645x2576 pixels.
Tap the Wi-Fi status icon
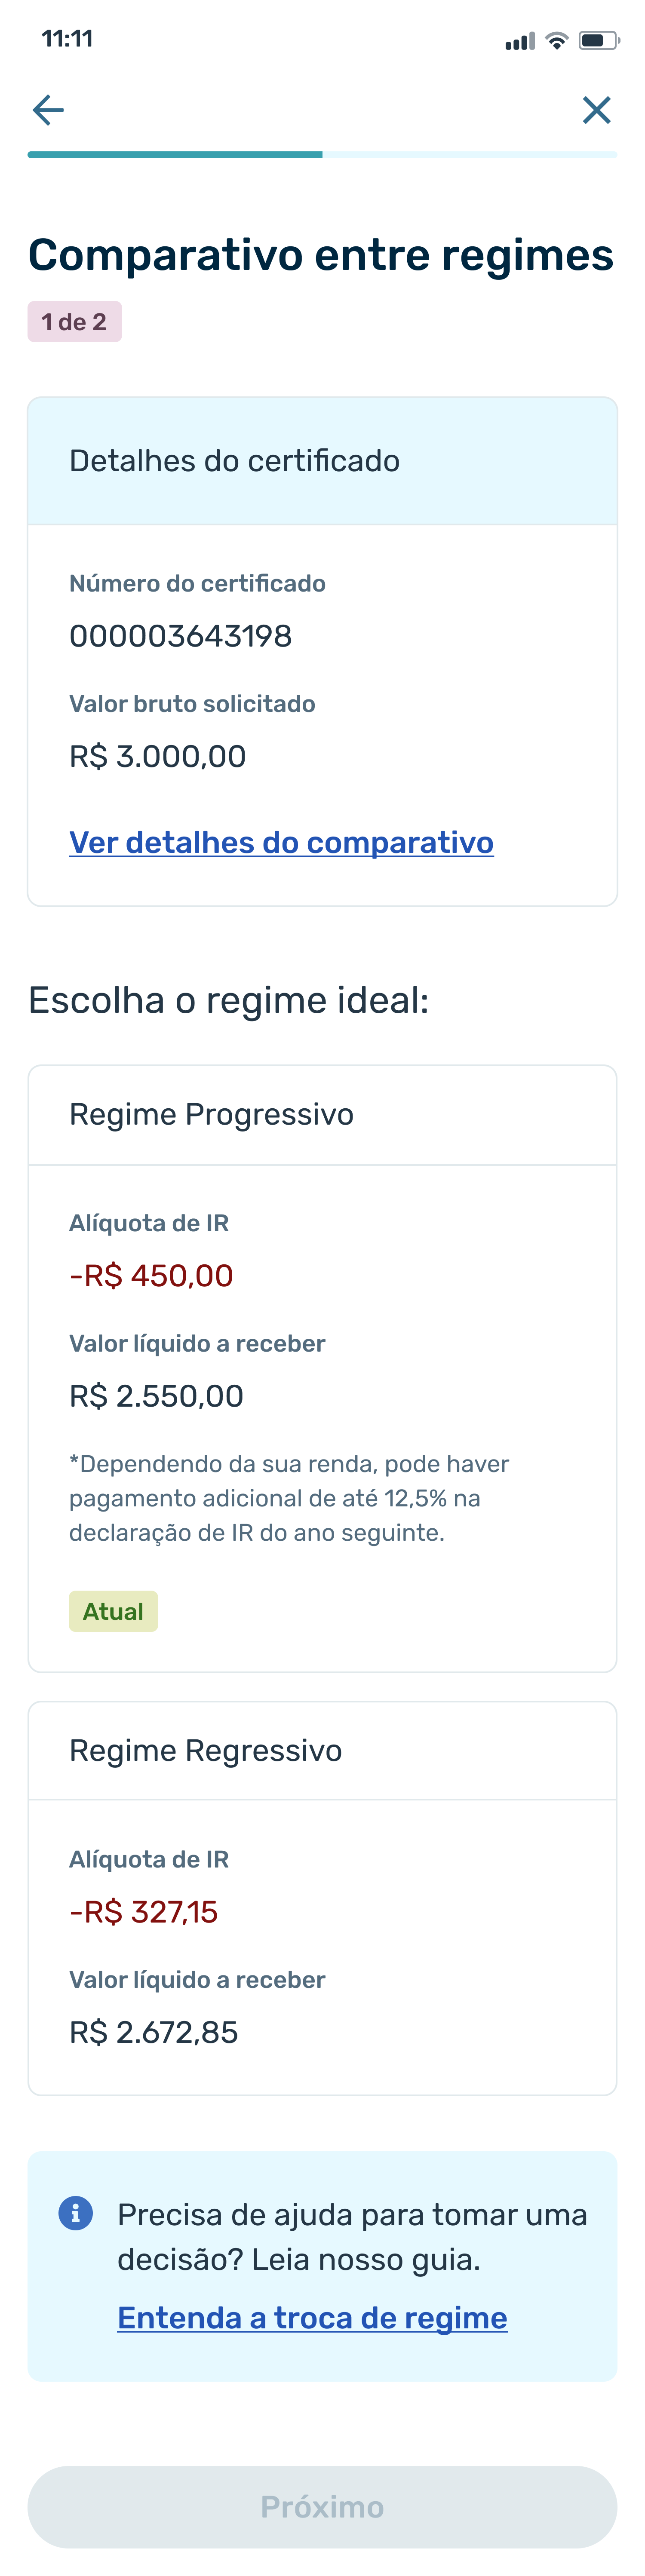point(557,41)
